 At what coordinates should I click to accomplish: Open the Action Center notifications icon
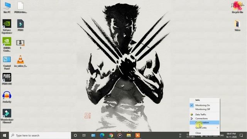point(241,136)
